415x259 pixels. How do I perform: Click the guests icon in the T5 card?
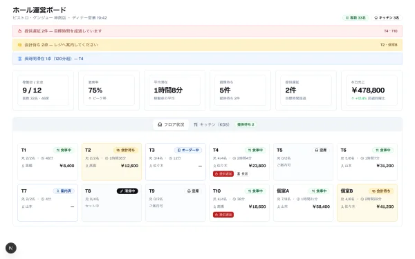click(x=279, y=158)
